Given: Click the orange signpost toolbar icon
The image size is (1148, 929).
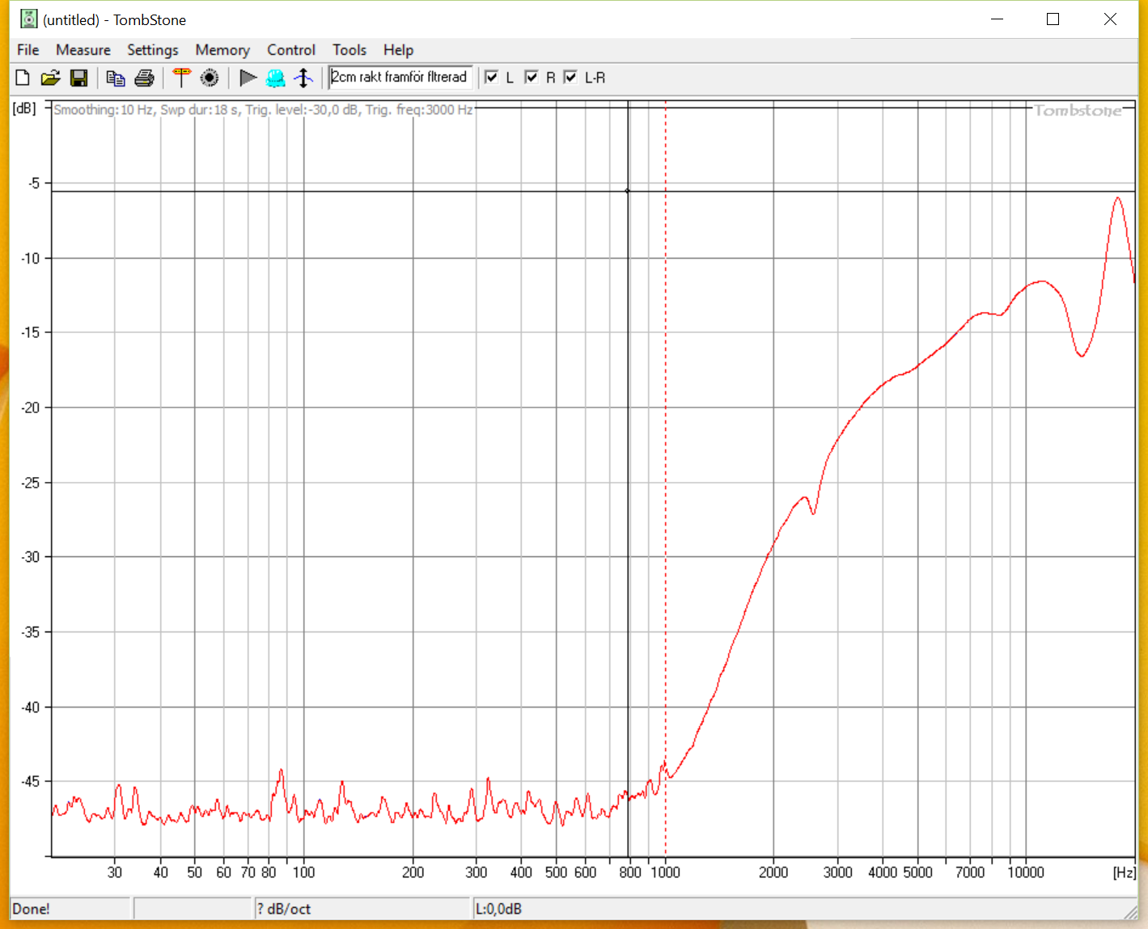Looking at the screenshot, I should pyautogui.click(x=181, y=78).
